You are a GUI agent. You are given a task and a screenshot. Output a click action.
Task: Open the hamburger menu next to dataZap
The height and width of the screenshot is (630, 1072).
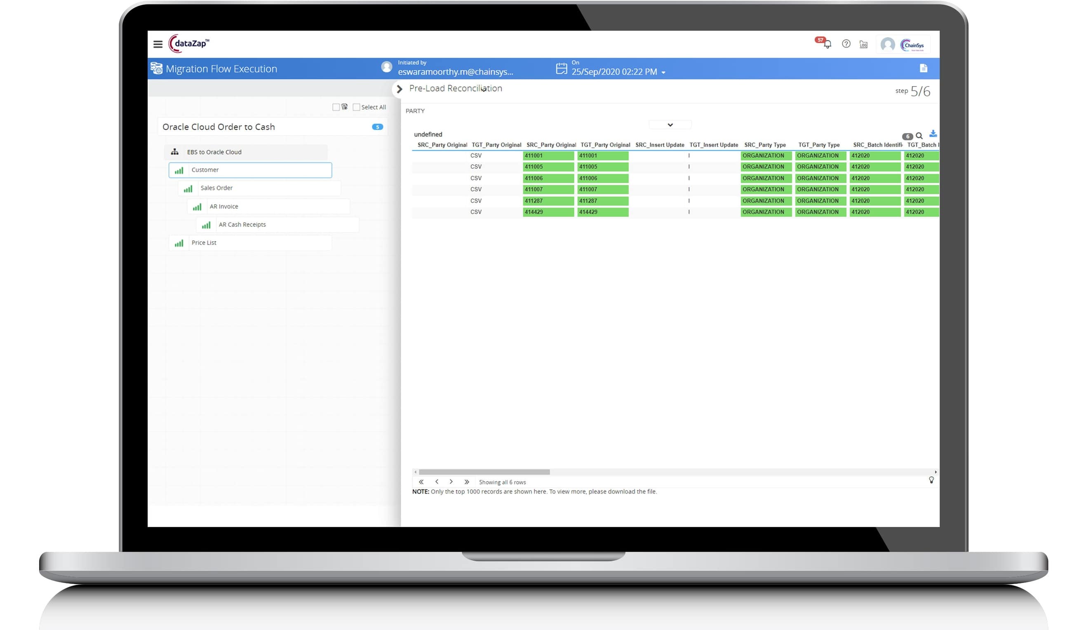click(158, 44)
